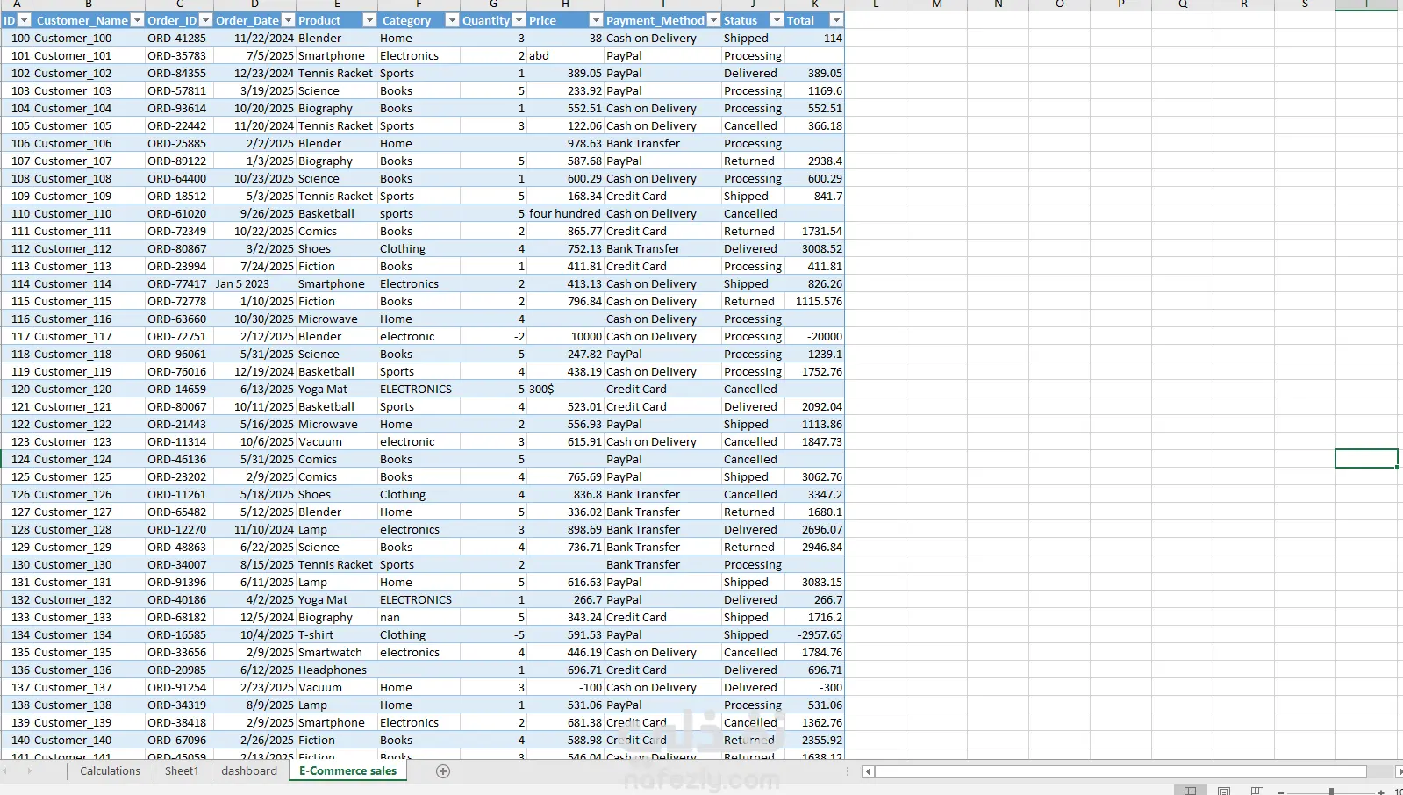Open the Status filter dropdown

[x=777, y=20]
